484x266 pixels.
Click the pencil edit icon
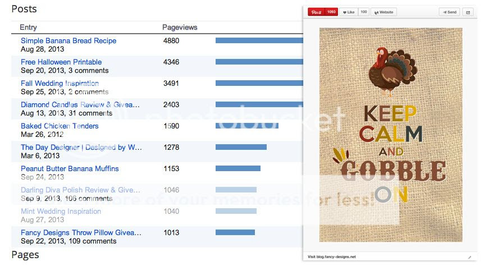[x=469, y=257]
